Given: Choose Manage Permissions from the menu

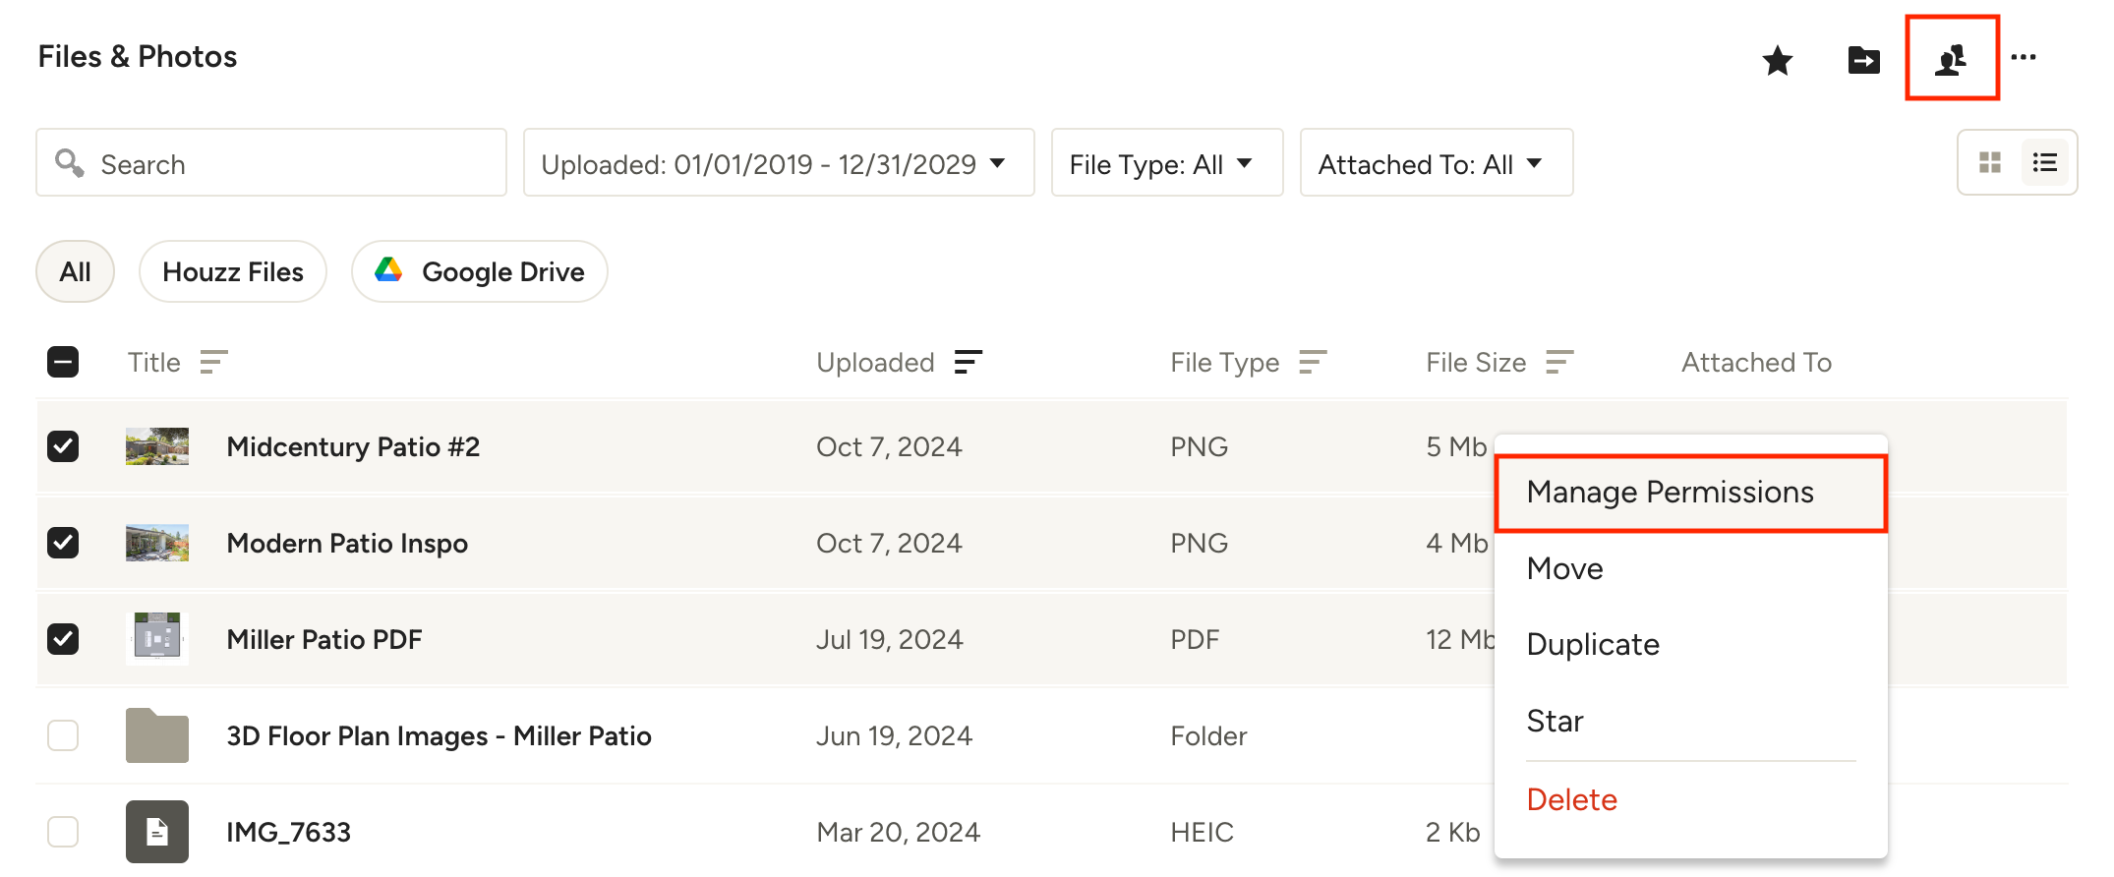Looking at the screenshot, I should [x=1670, y=493].
